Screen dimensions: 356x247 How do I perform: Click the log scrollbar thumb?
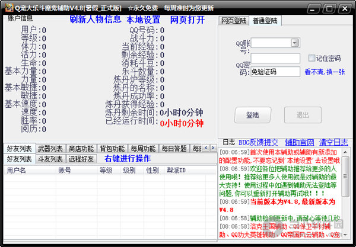click(x=345, y=177)
